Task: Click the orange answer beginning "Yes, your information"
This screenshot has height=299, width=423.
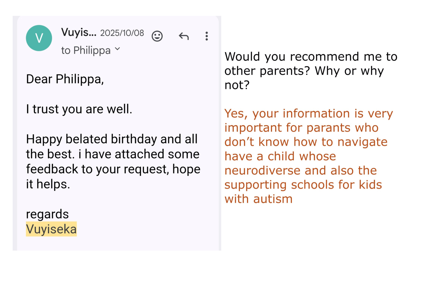Action: 309,114
